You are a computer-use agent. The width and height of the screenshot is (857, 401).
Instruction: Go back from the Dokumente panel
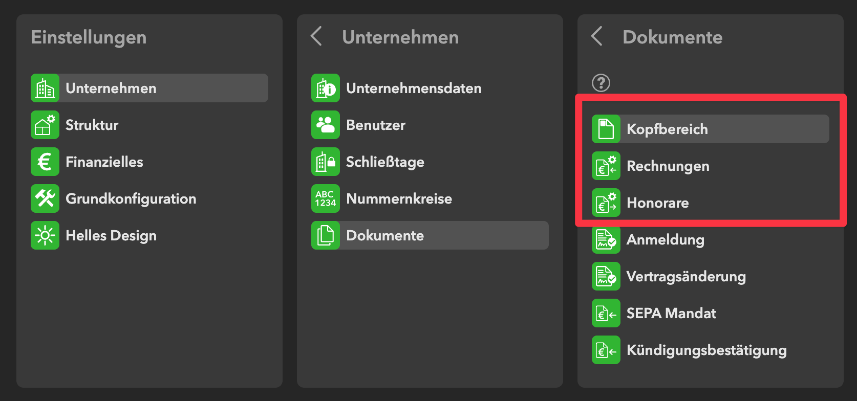coord(597,37)
